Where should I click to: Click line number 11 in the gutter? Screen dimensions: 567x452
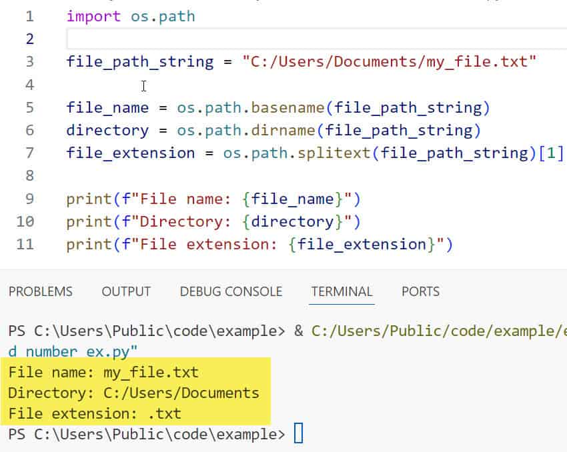pos(25,244)
